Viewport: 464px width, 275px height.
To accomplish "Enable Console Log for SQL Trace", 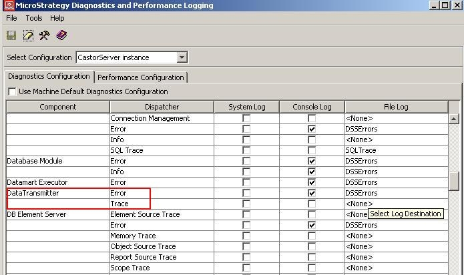I will 312,150.
